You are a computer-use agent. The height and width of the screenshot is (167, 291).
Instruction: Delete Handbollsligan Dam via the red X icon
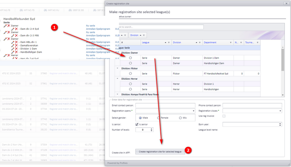pyautogui.click(x=16, y=52)
